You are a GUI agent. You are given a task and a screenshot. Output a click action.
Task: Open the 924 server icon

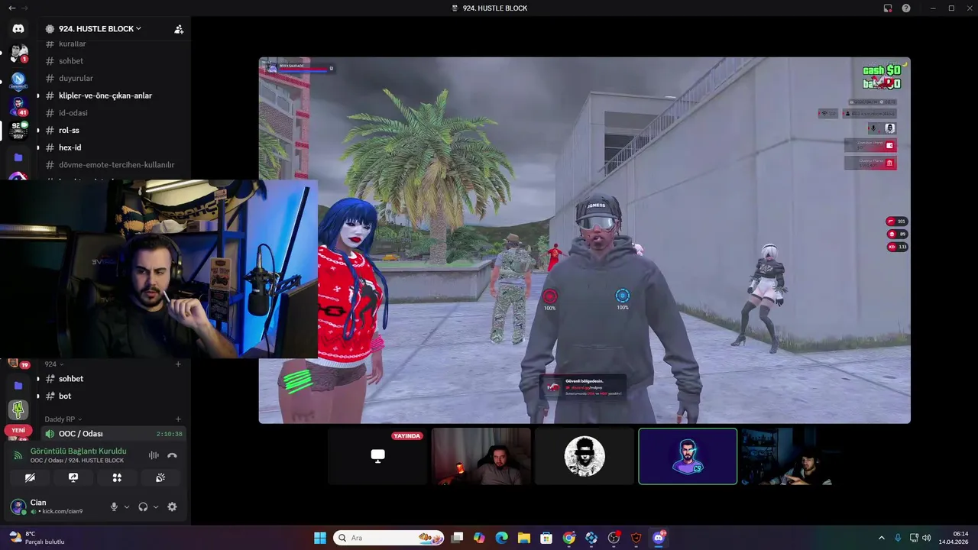pyautogui.click(x=18, y=131)
